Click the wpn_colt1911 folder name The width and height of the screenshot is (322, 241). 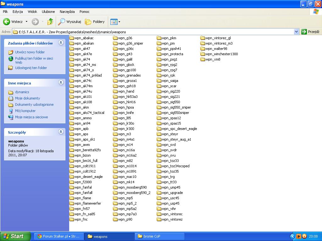(x=85, y=166)
